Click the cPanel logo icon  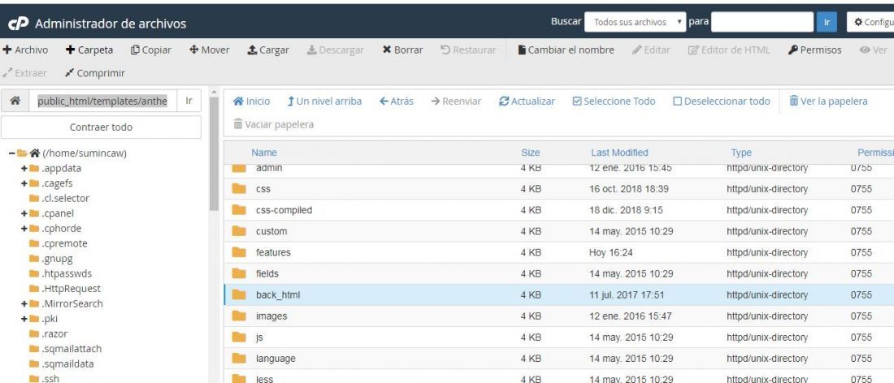click(x=18, y=24)
